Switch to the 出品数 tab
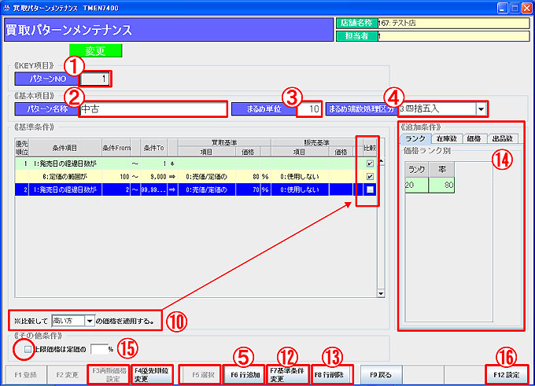This screenshot has height=386, width=535. (502, 138)
